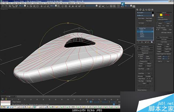Select Constraints Face radio button
The width and height of the screenshot is (174, 112).
(x=139, y=58)
